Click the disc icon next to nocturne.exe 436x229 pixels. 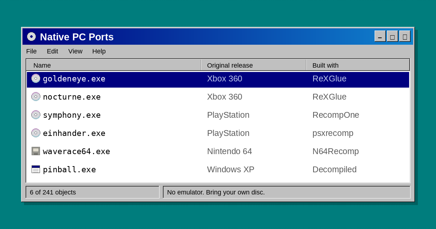point(36,97)
